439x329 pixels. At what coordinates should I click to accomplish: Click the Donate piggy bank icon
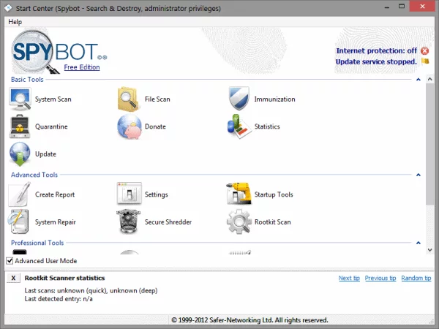coord(130,126)
